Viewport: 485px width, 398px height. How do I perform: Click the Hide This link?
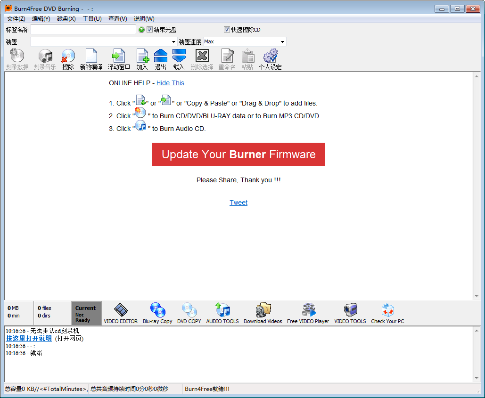click(170, 83)
